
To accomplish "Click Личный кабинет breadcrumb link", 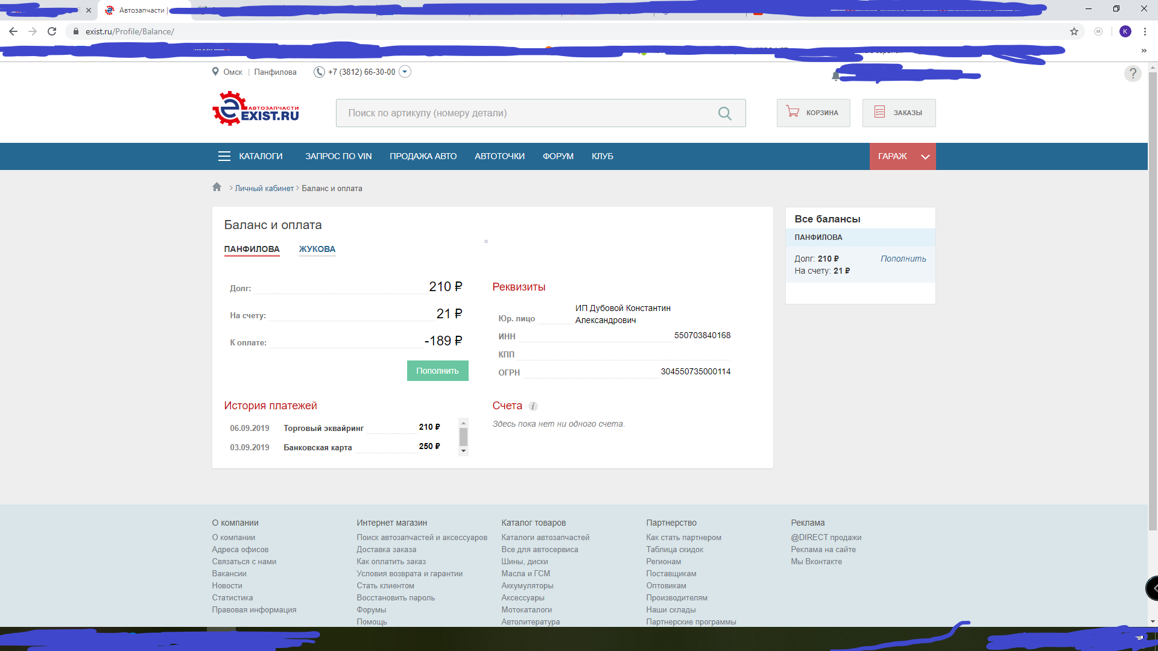I will [264, 189].
